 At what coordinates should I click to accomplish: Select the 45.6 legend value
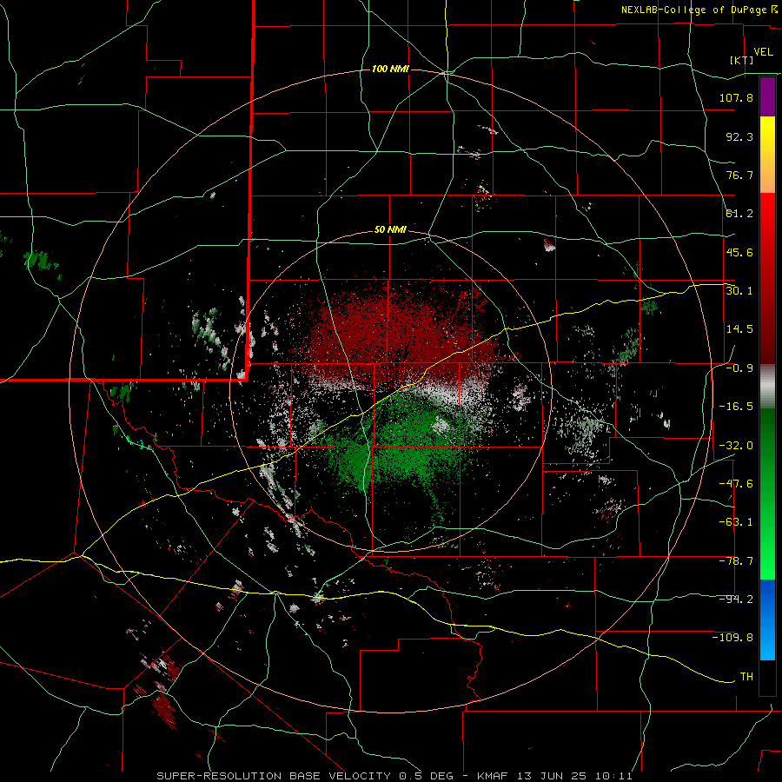(739, 252)
